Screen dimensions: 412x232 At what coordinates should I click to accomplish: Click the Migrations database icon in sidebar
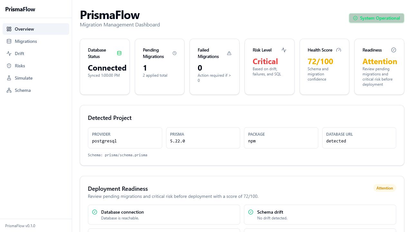coord(9,41)
